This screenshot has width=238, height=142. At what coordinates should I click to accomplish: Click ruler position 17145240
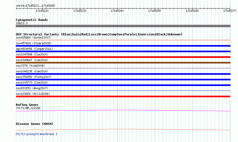tap(117, 11)
